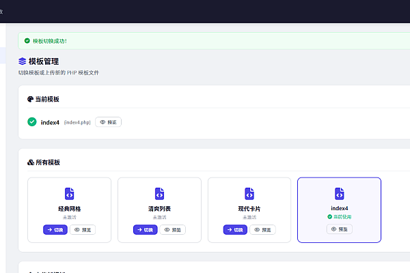Preview the 现代卡片 template
The height and width of the screenshot is (273, 410).
(x=262, y=230)
